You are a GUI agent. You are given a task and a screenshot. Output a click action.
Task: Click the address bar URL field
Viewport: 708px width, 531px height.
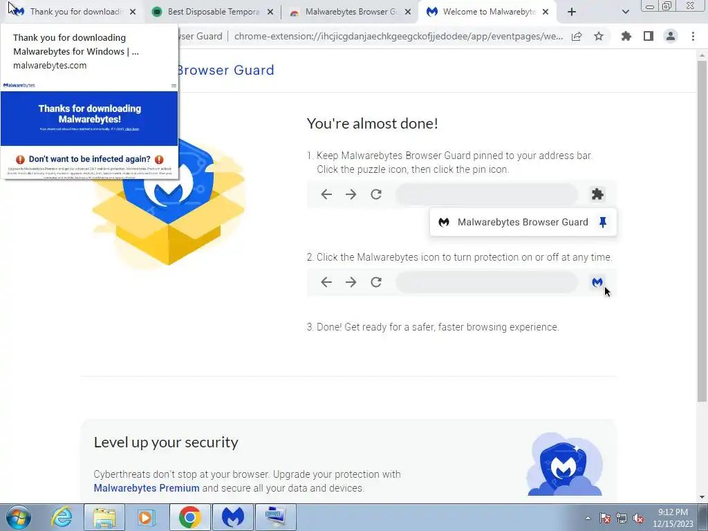pyautogui.click(x=398, y=37)
